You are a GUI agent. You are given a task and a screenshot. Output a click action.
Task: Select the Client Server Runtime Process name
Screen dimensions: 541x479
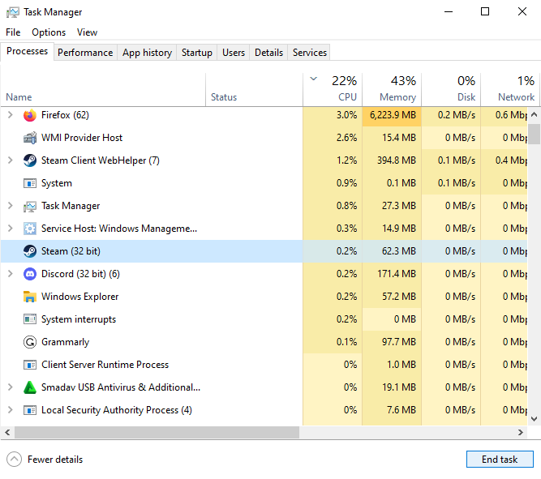pos(105,365)
